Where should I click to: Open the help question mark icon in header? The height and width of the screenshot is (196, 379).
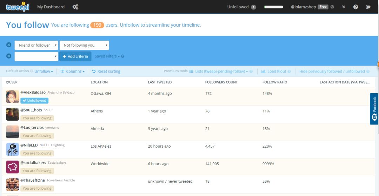(x=355, y=7)
